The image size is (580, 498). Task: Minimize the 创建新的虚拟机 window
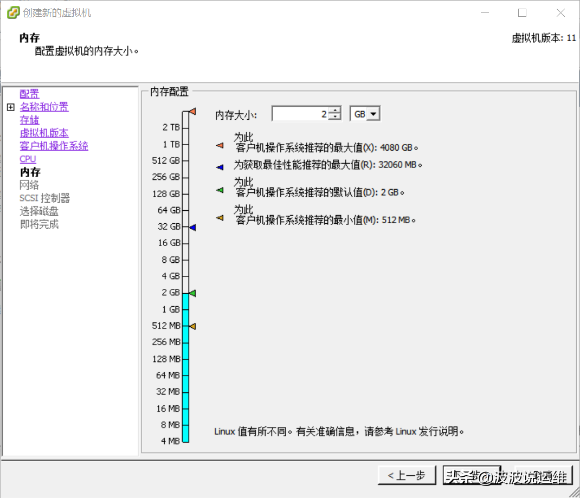click(485, 13)
